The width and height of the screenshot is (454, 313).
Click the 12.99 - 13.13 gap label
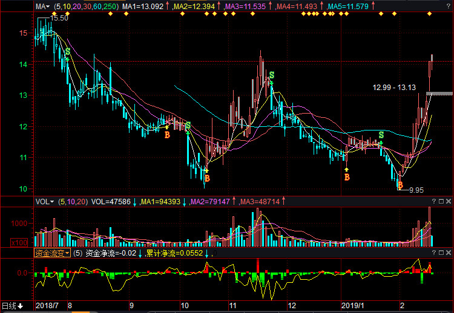tap(394, 88)
